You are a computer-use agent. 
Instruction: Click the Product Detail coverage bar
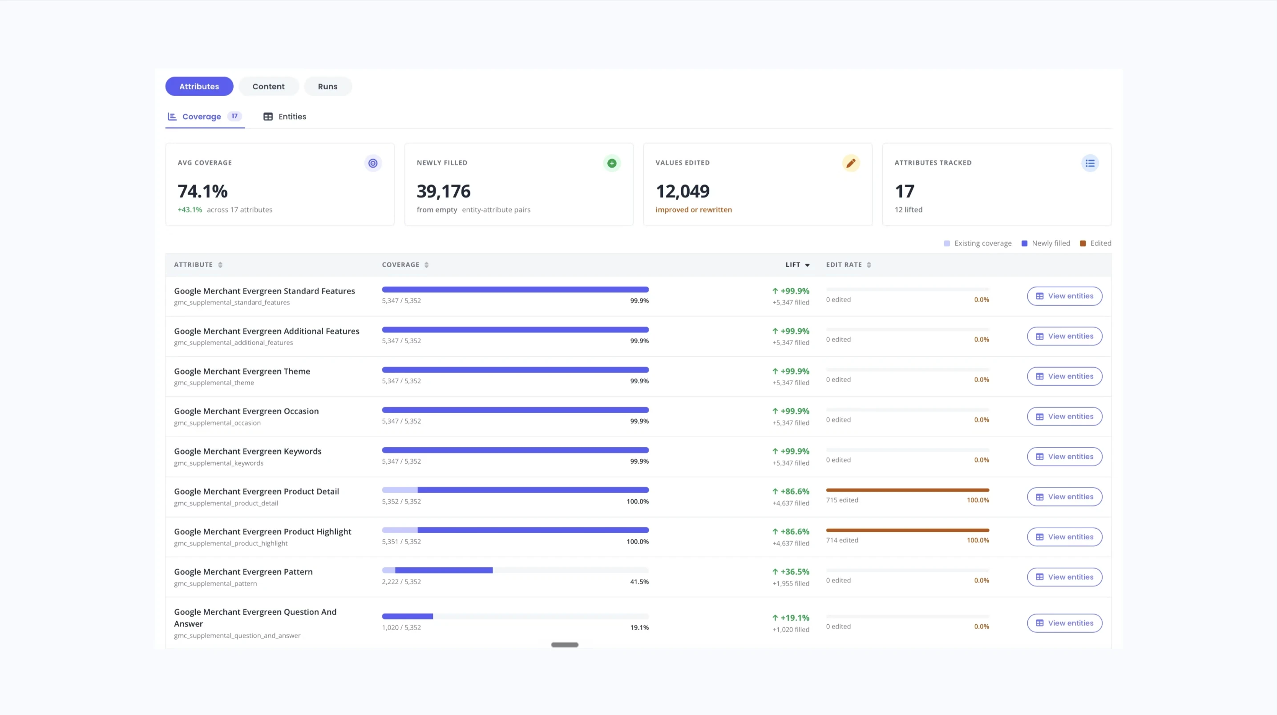(515, 490)
